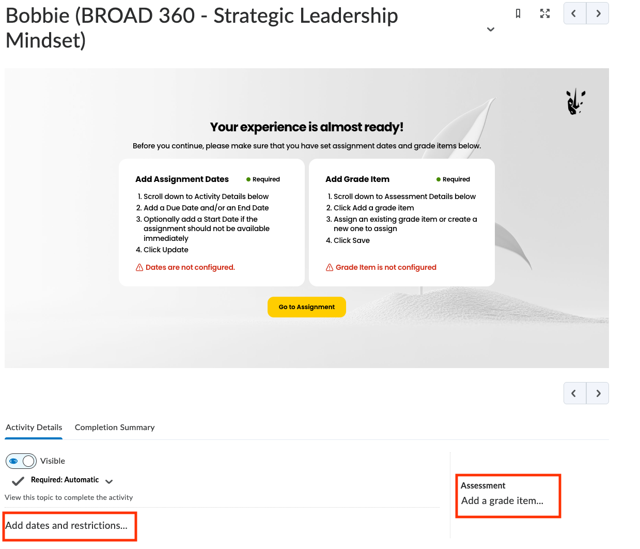This screenshot has width=640, height=549.
Task: Go to previous topic using the top arrow
Action: pos(575,13)
